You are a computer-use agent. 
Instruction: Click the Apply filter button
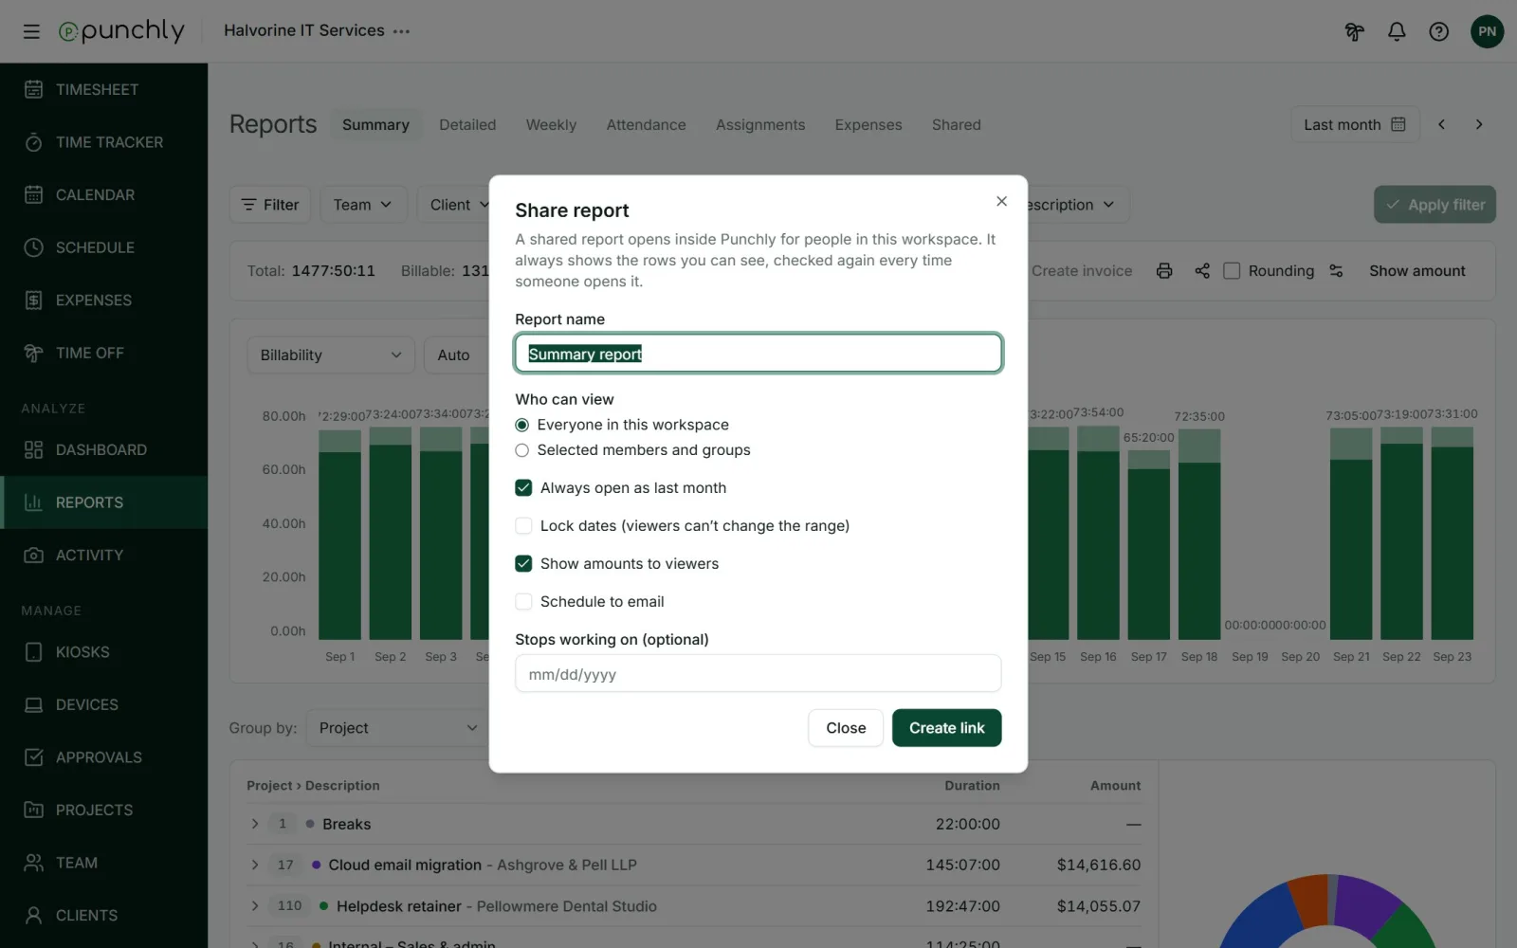point(1435,205)
